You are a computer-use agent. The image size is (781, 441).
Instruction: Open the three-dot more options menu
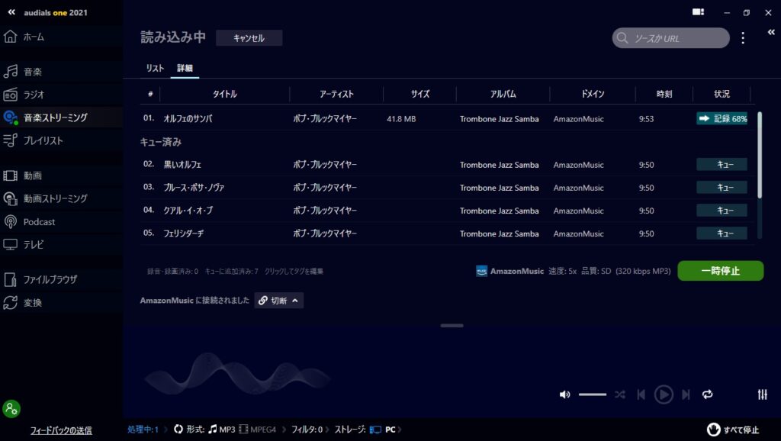tap(743, 38)
